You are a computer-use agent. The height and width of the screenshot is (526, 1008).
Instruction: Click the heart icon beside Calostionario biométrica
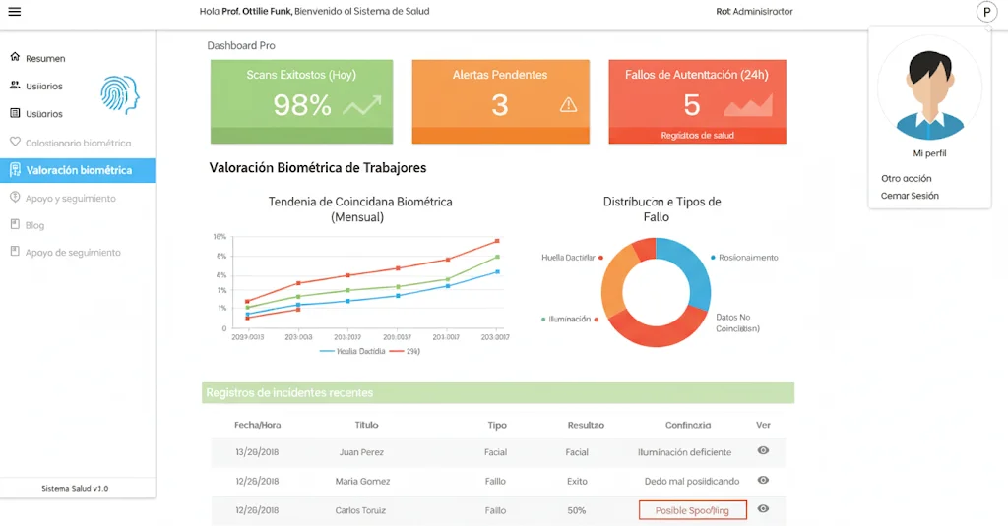click(15, 142)
